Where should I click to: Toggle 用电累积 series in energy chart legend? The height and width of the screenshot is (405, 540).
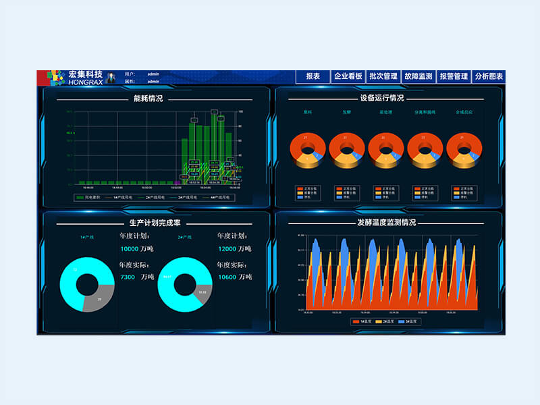click(x=85, y=198)
